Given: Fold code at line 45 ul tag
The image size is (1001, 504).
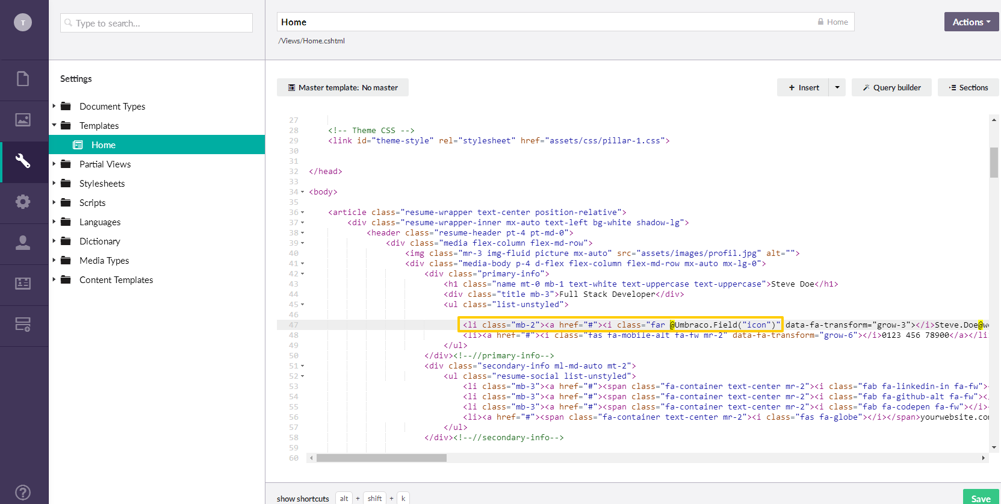Looking at the screenshot, I should pyautogui.click(x=303, y=305).
